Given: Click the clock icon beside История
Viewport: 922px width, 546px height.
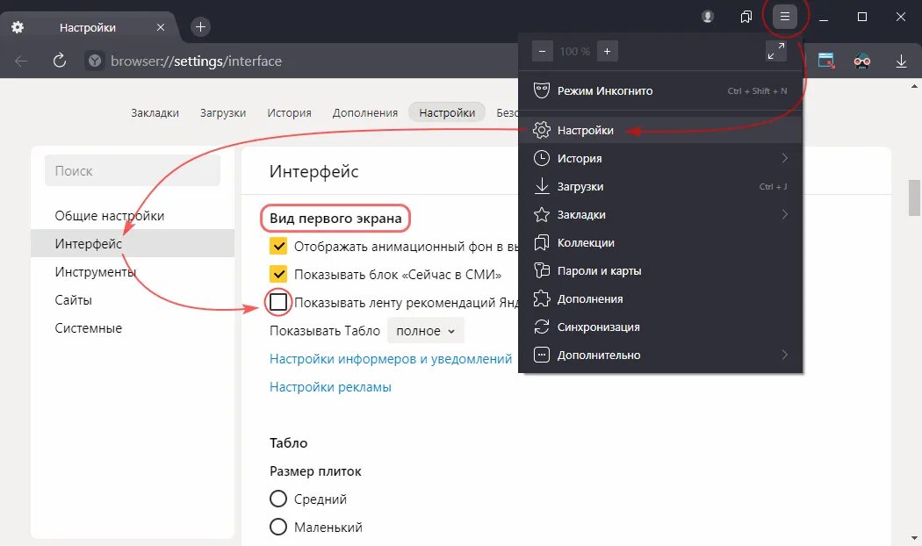Looking at the screenshot, I should pos(542,158).
